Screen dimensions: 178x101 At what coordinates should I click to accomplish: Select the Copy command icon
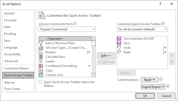tap(41, 70)
